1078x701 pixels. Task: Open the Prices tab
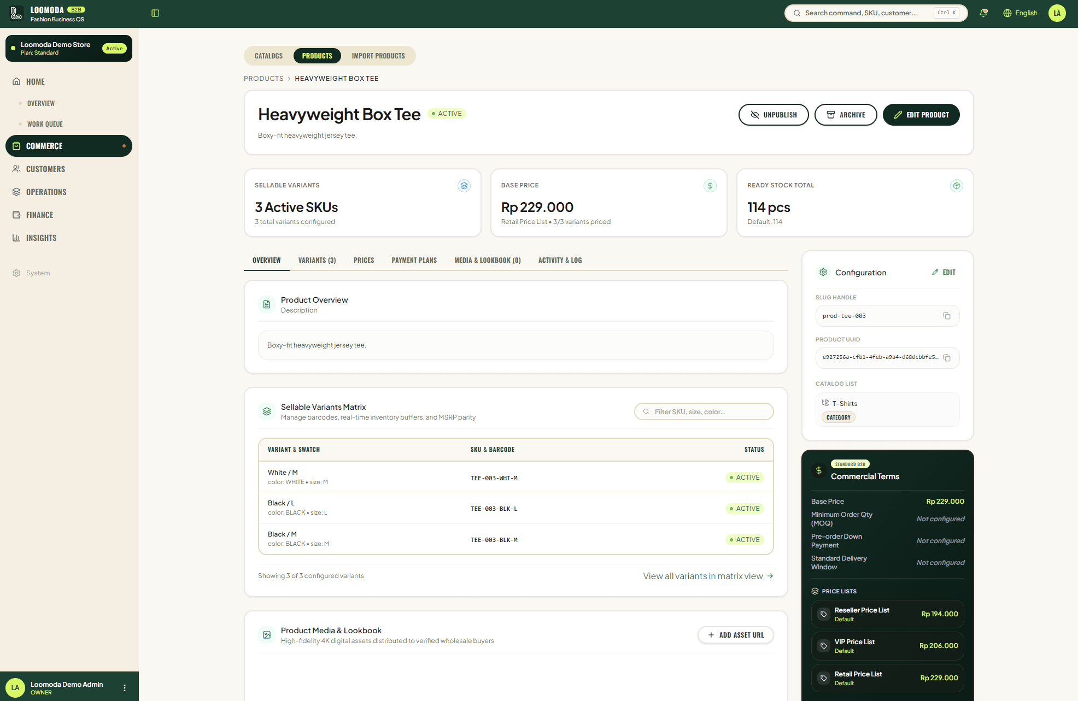coord(364,260)
